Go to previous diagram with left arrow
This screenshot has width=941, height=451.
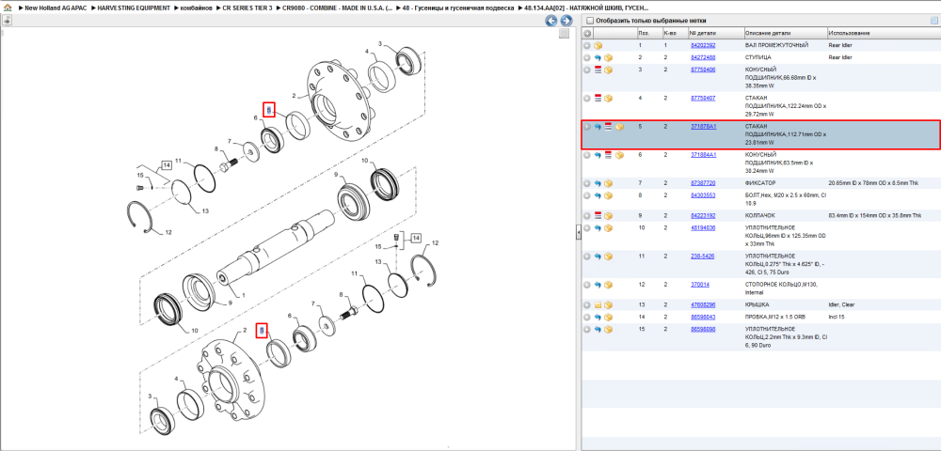coord(550,21)
